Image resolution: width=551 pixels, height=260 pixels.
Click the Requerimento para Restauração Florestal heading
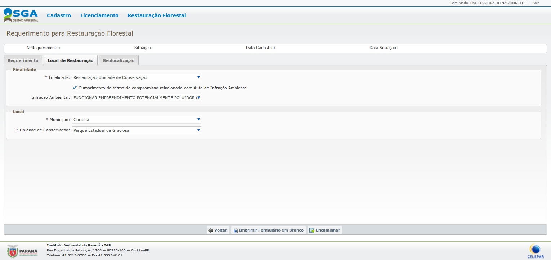[70, 33]
